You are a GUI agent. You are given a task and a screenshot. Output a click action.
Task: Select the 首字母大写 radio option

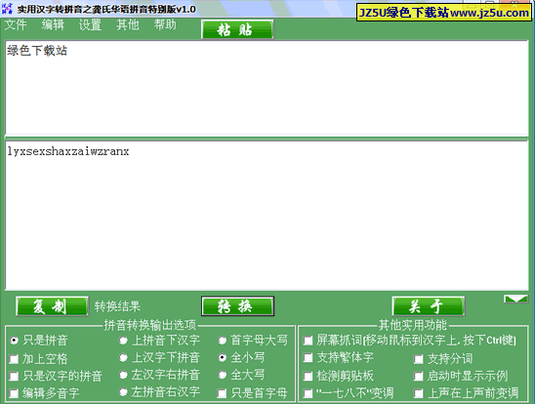[253, 341]
